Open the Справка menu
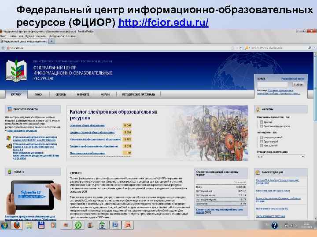 pyautogui.click(x=71, y=36)
